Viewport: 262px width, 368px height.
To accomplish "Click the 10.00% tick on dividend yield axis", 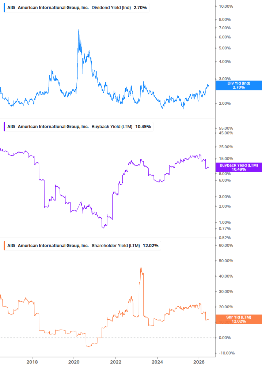I will (226, 6).
